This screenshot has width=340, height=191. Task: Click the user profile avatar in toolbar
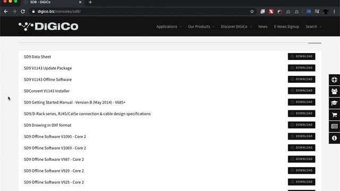[326, 12]
